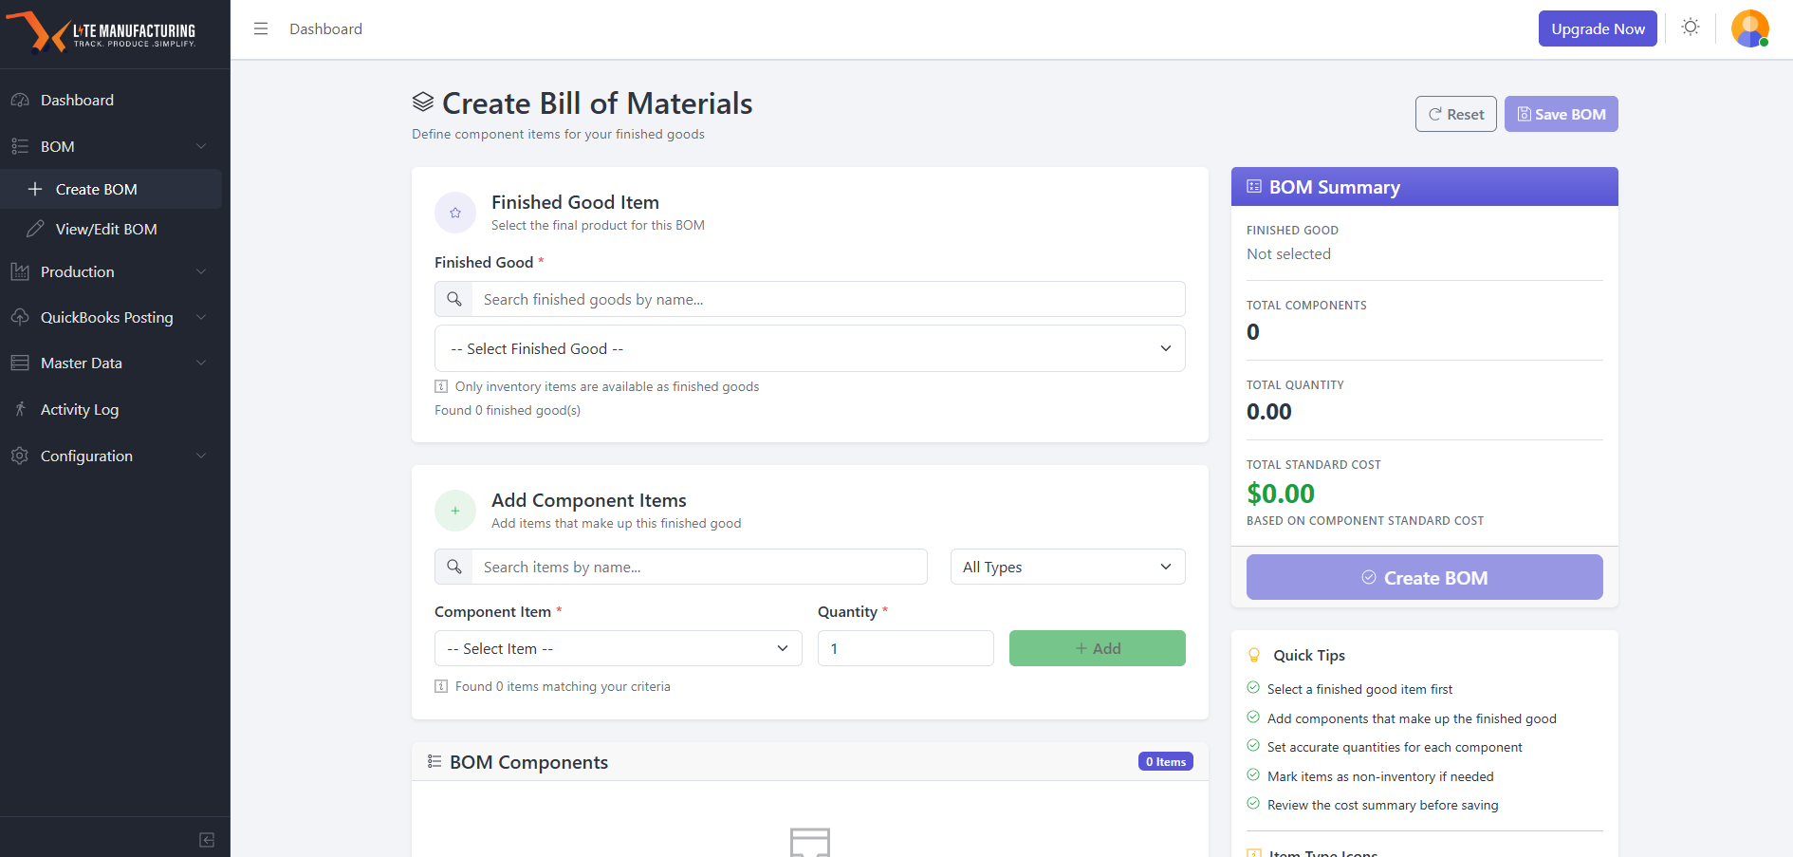Screen dimensions: 1793x857
Task: Click the Dashboard gauge icon in sidebar
Action: (x=20, y=100)
